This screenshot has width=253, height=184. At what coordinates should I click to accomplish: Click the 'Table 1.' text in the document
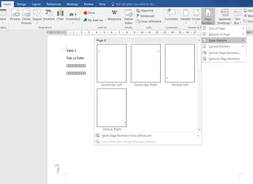72,51
